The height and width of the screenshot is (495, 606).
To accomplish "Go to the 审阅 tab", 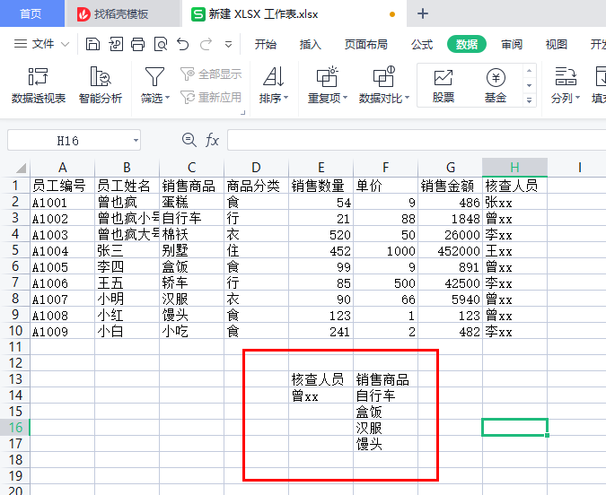I will coord(512,45).
